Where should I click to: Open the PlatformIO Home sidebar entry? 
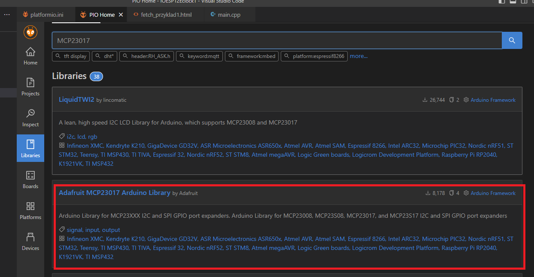(30, 56)
